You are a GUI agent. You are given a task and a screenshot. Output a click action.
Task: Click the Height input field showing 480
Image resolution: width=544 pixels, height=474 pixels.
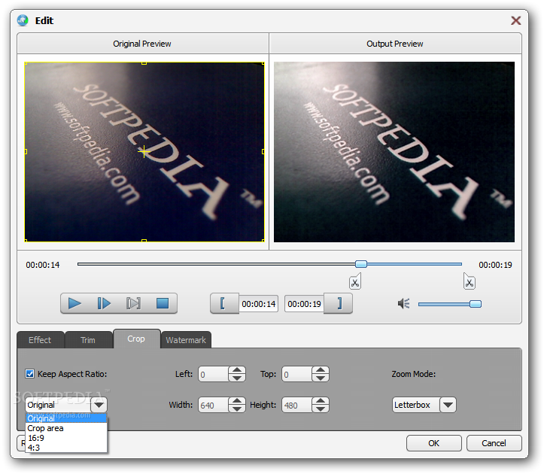[297, 405]
